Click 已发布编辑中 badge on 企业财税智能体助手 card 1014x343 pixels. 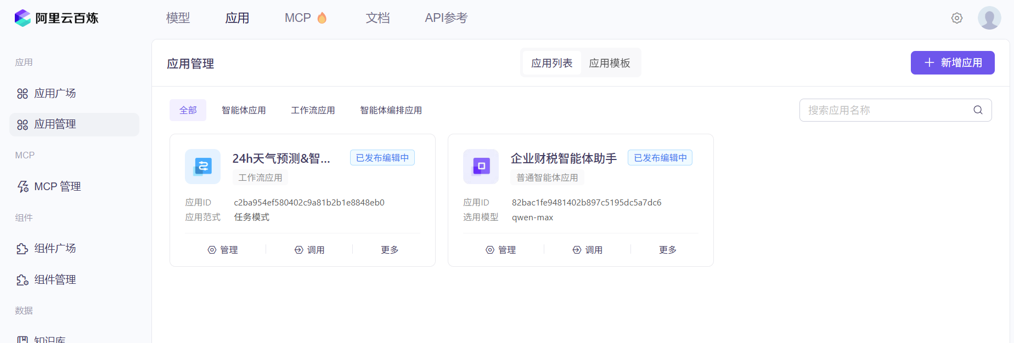660,158
